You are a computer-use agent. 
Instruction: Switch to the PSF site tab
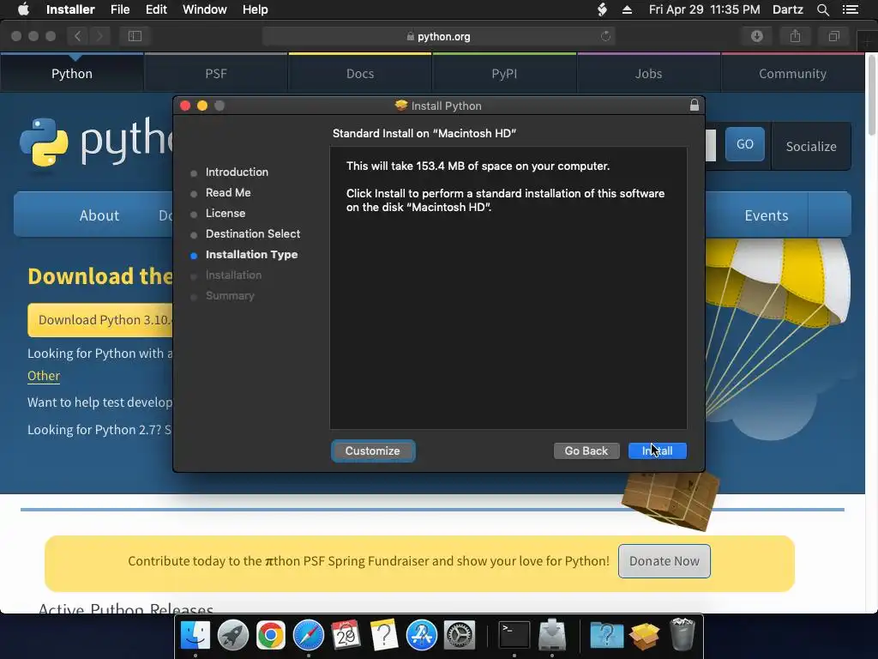(x=216, y=74)
